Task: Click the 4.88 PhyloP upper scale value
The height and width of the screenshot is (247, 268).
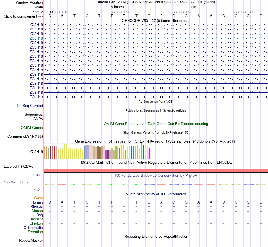Action: coord(36,175)
